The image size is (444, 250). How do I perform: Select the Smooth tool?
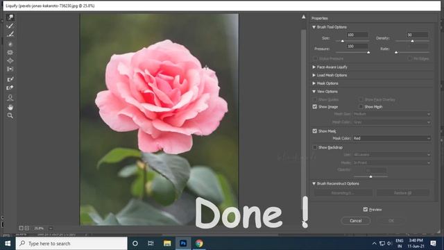click(10, 35)
